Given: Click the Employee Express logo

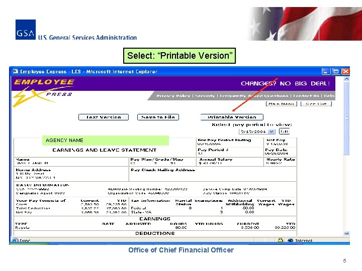Looking at the screenshot, I should [43, 92].
